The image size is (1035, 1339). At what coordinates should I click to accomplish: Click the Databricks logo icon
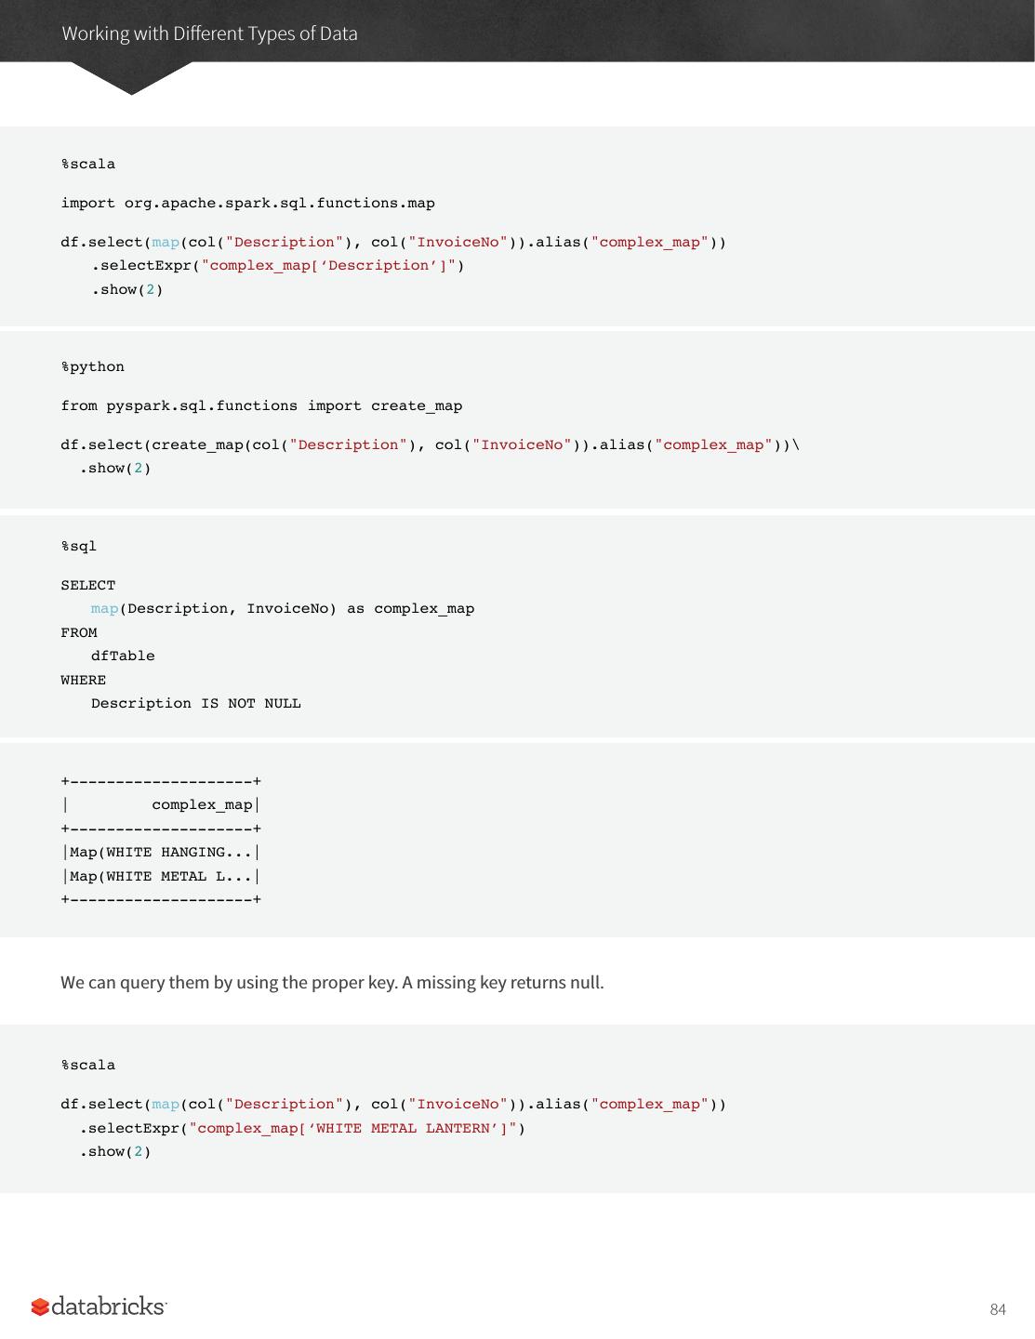(40, 1307)
